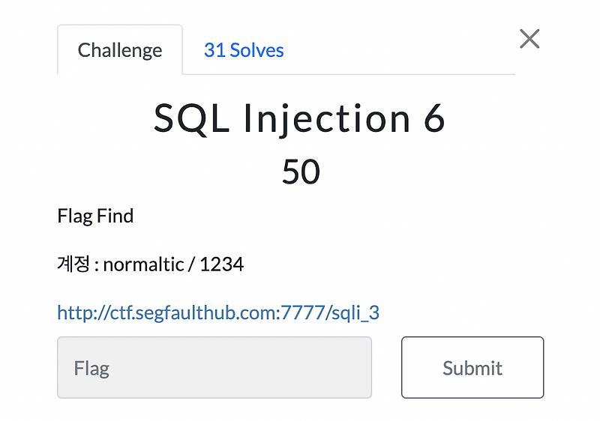This screenshot has height=421, width=600.
Task: Open the ctf.segfaulthub.com challenge link
Action: (x=218, y=312)
